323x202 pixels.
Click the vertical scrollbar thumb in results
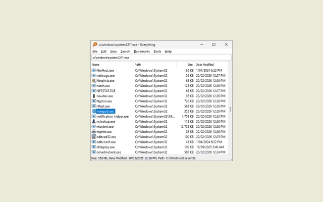230,109
